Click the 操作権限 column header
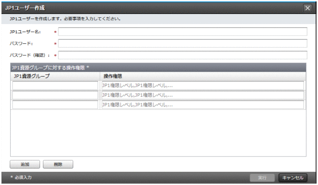Screen dimensions: 318x185 [203, 76]
